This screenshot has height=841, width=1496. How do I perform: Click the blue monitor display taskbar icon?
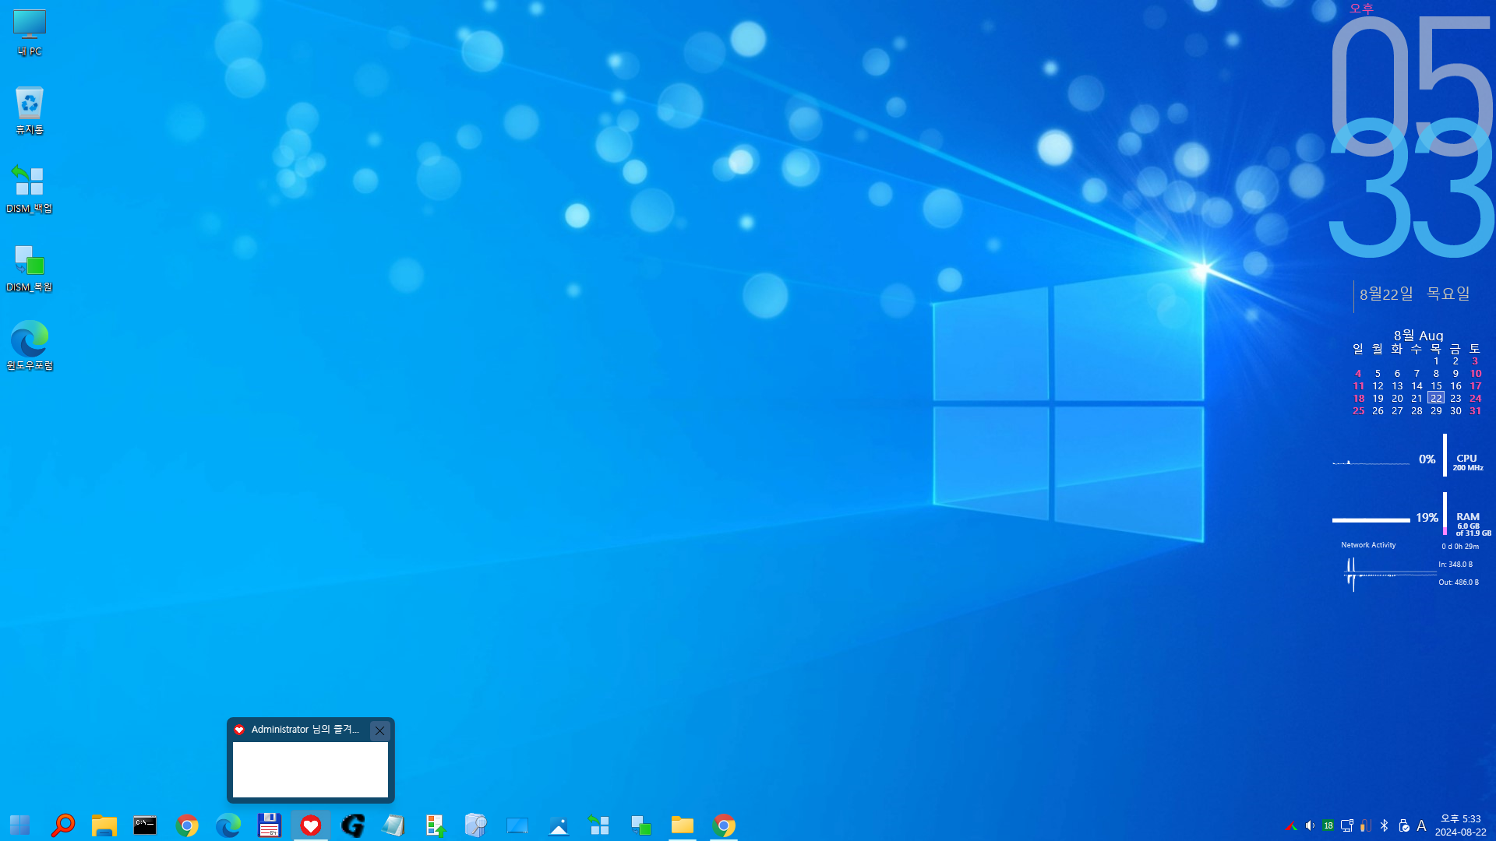coord(517,825)
